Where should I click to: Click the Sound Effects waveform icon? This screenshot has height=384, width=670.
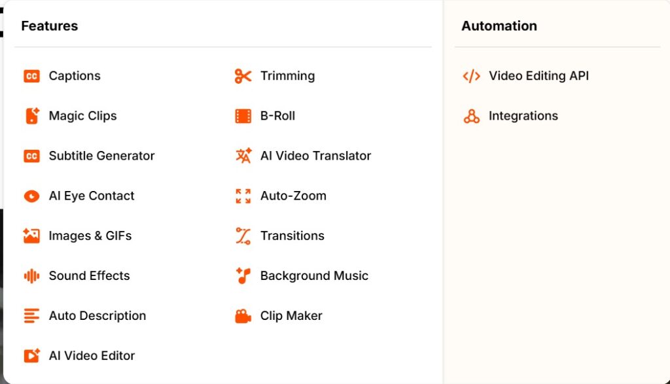pos(31,275)
